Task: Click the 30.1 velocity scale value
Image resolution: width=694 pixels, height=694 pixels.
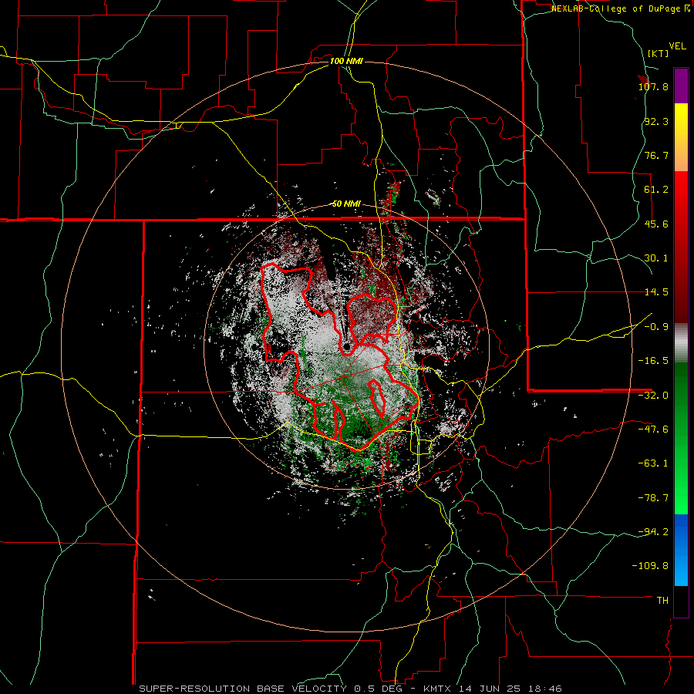Action: click(656, 258)
